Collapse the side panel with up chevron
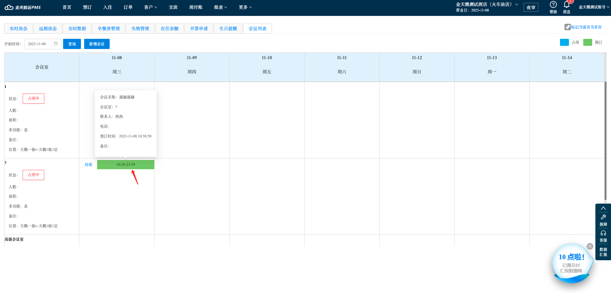Image resolution: width=611 pixels, height=293 pixels. (x=603, y=208)
